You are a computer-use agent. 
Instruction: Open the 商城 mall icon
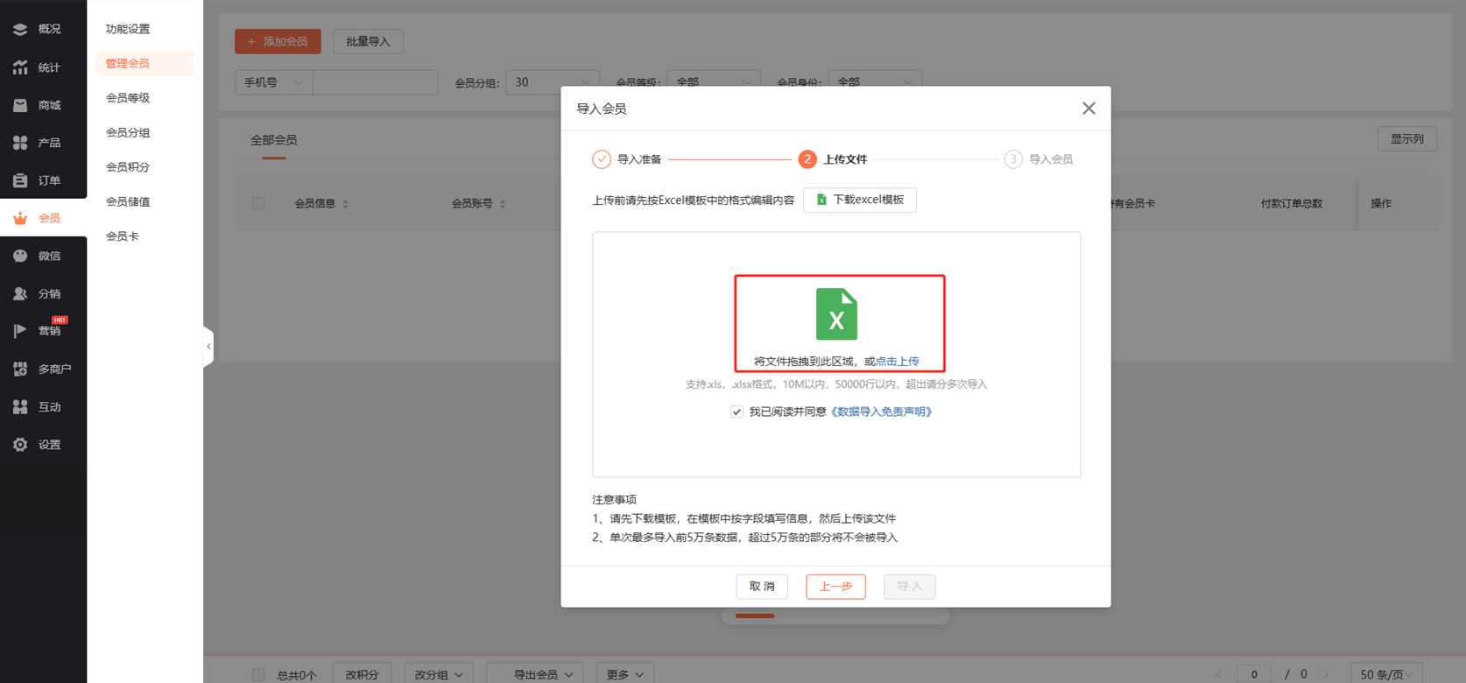click(x=20, y=105)
